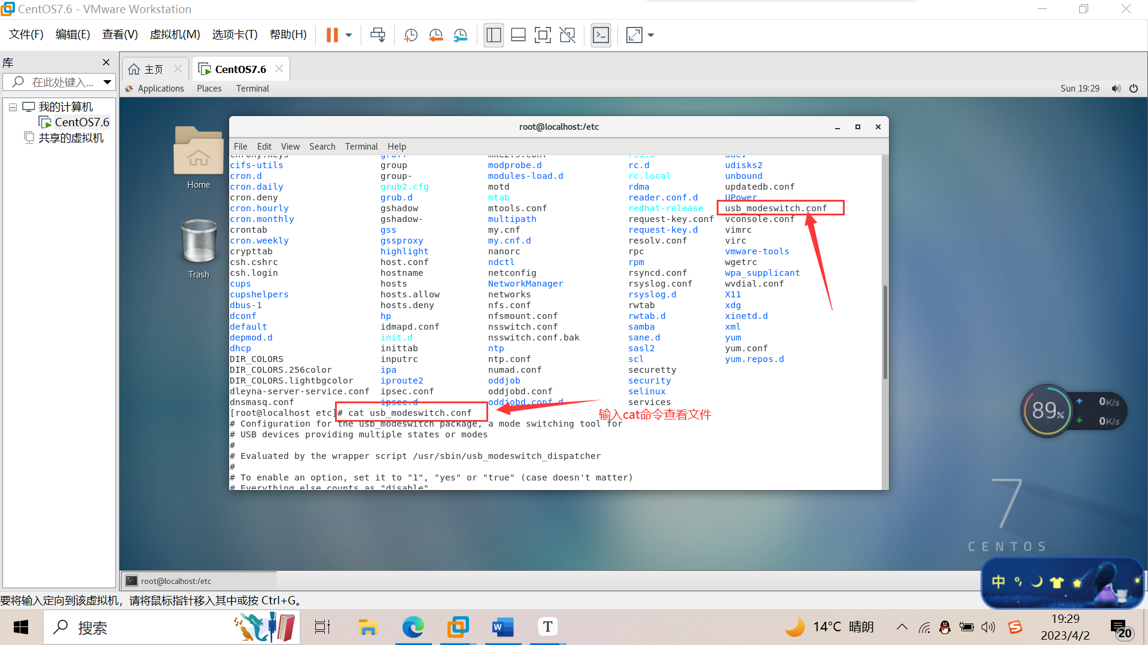Open the Windows Start menu

[x=21, y=627]
